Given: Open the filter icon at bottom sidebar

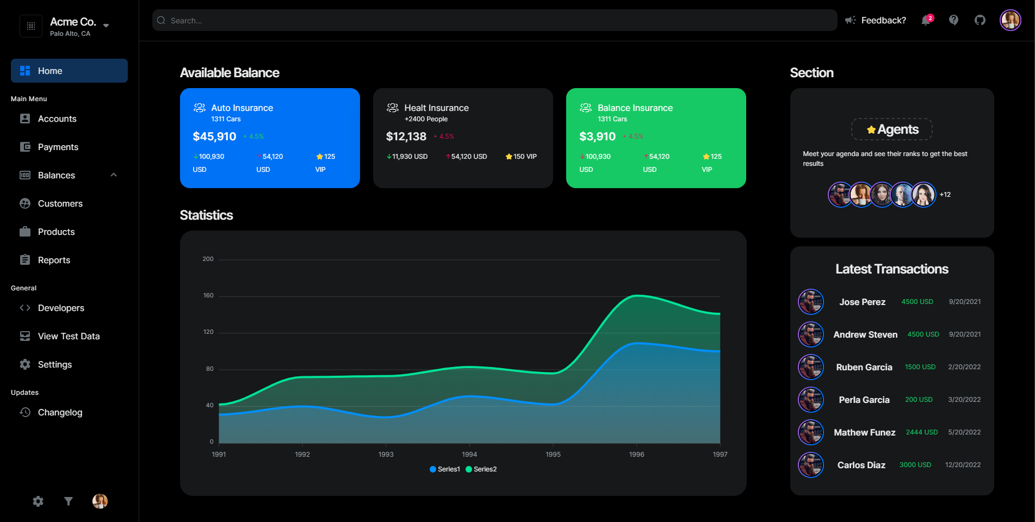Looking at the screenshot, I should (x=68, y=501).
